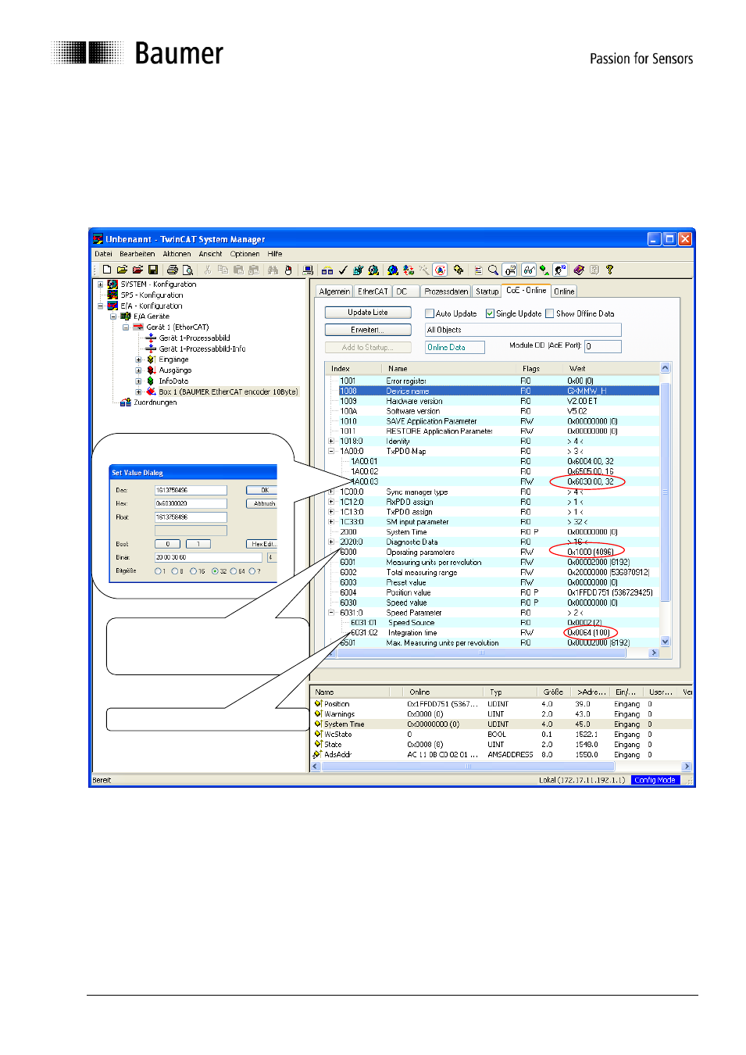Click the Dec value input field
Image resolution: width=746 pixels, height=1055 pixels.
(x=191, y=490)
